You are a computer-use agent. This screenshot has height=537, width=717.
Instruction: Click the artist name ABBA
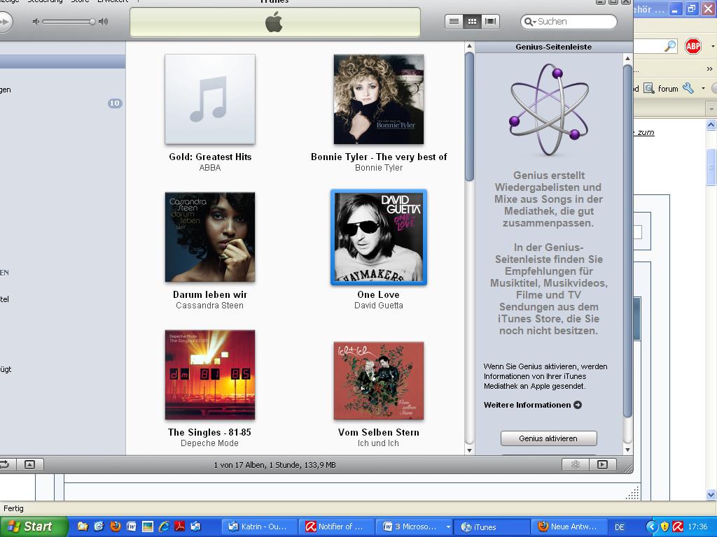(x=210, y=168)
